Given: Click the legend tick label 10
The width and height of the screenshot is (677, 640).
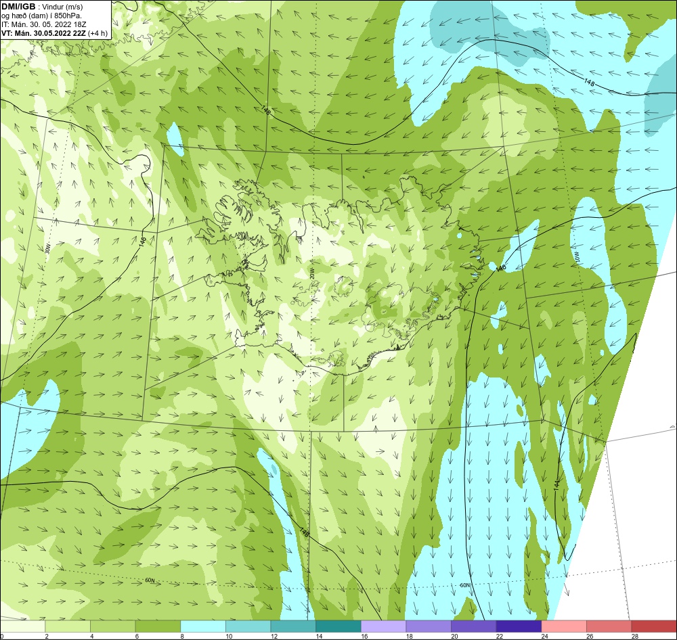Looking at the screenshot, I should [229, 636].
